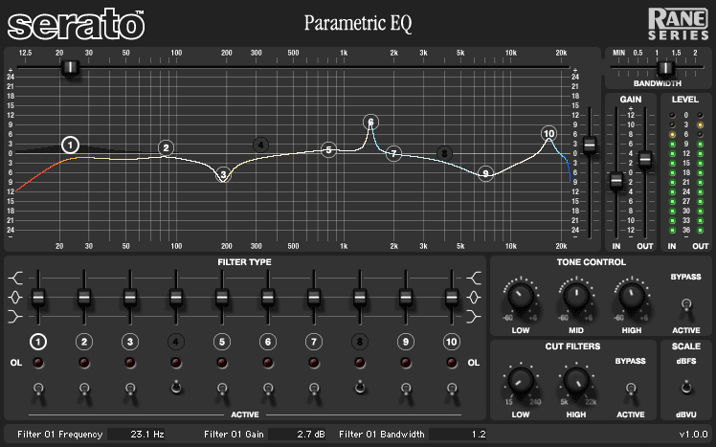Toggle the active switch under filter 1
The height and width of the screenshot is (447, 716).
(38, 388)
